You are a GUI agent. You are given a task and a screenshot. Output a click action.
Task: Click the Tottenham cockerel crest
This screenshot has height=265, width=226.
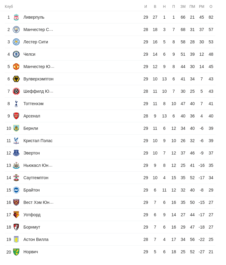(x=16, y=104)
